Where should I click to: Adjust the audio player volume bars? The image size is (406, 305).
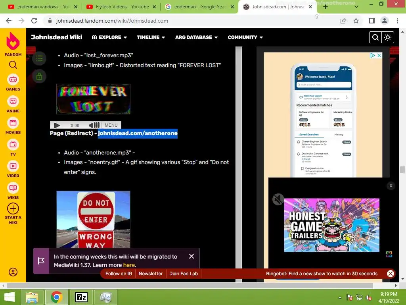click(97, 125)
